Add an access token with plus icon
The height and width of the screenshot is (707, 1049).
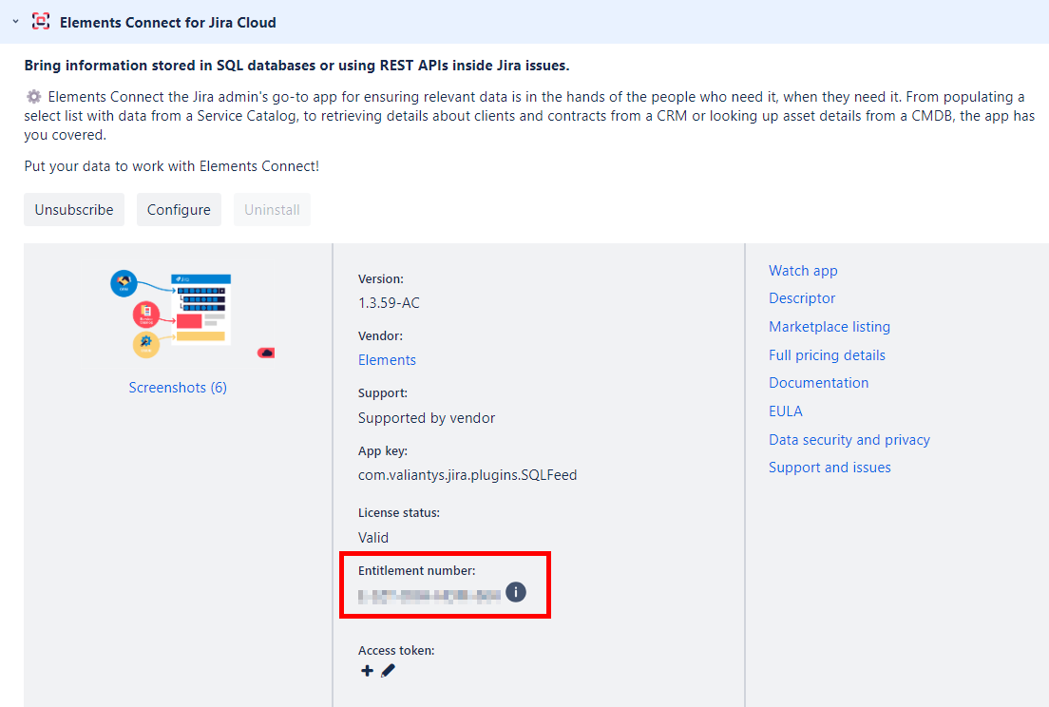coord(367,671)
